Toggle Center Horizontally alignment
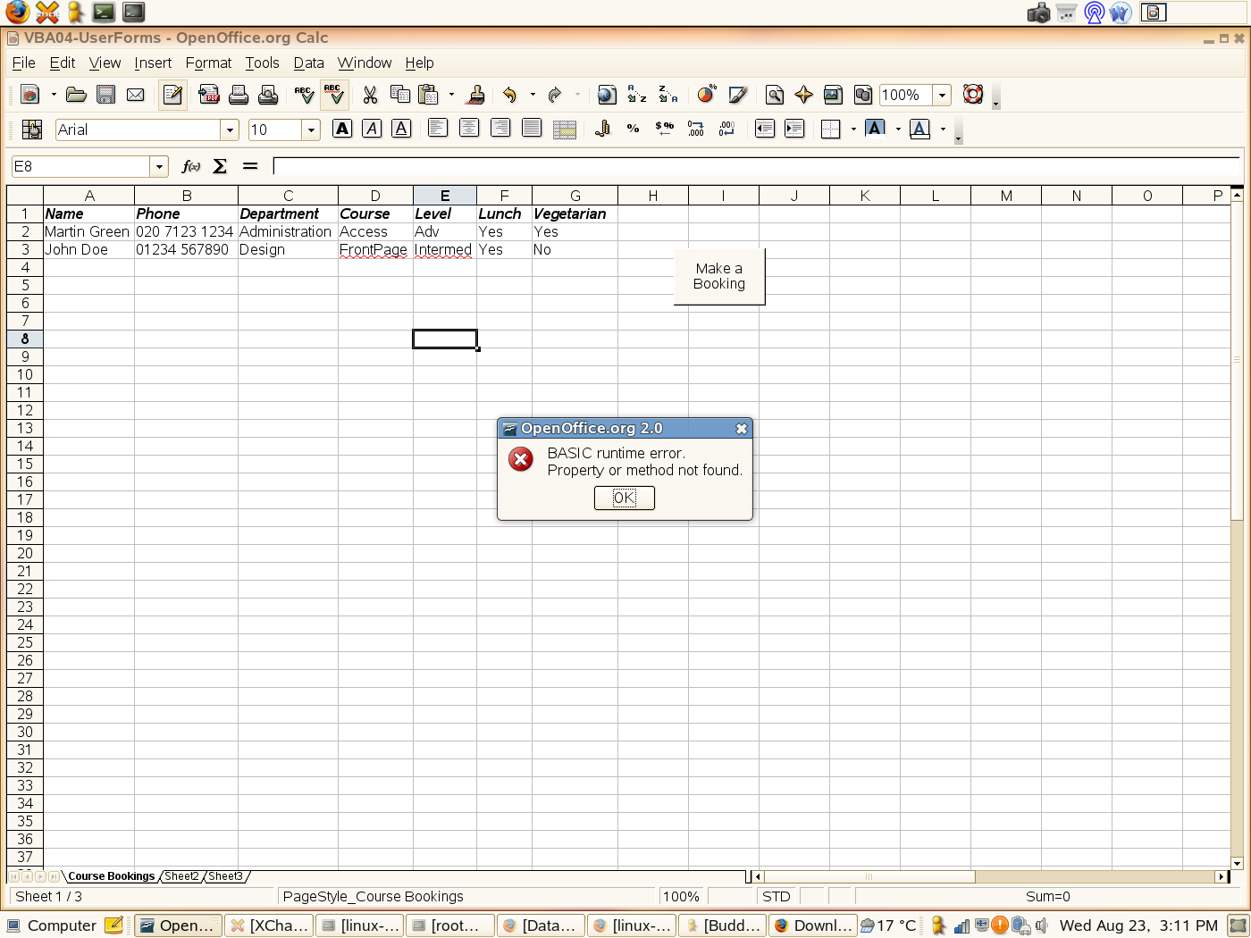 point(469,130)
